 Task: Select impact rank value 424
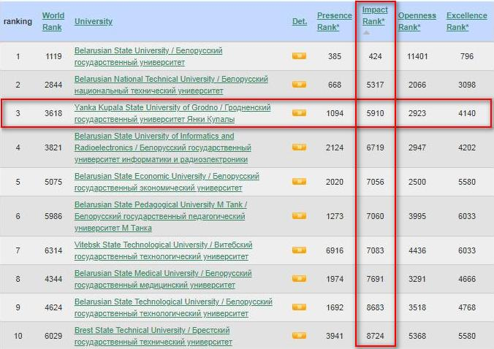pyautogui.click(x=375, y=56)
